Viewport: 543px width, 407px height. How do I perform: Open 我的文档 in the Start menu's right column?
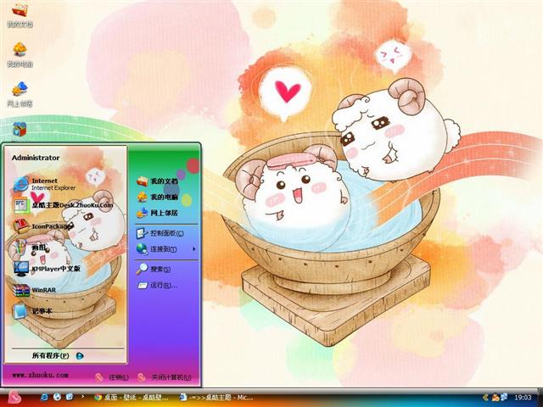tap(157, 181)
